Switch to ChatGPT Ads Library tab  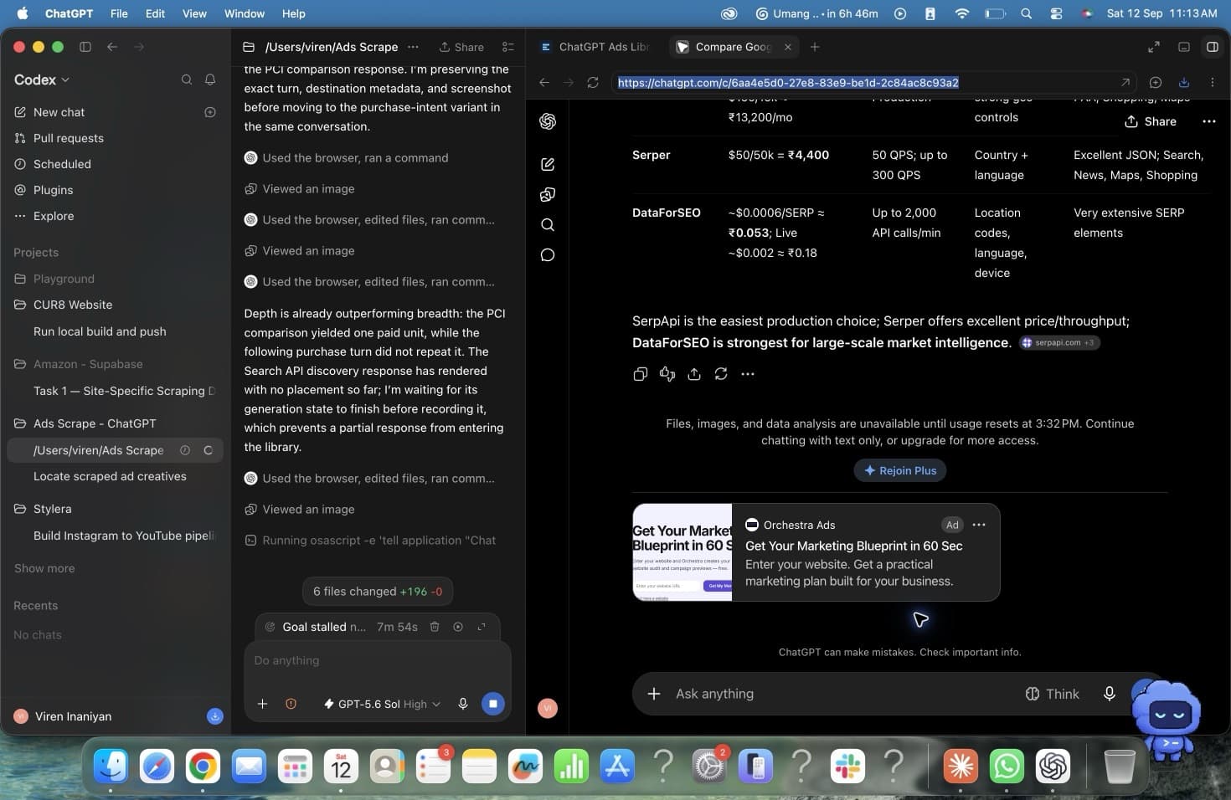[595, 47]
